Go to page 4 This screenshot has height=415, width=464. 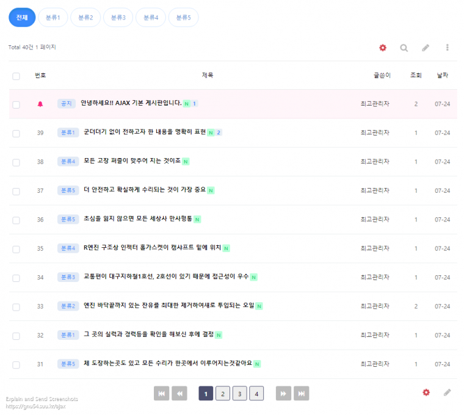256,394
